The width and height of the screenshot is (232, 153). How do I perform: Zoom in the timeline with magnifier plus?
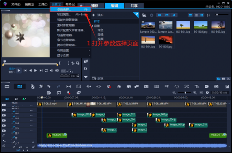click(x=195, y=93)
